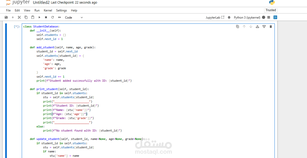Duplicate this cell using cell toolbar icon

[238, 26]
